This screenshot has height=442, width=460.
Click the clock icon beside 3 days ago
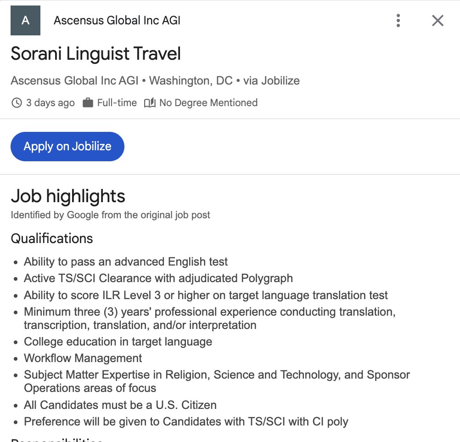(x=17, y=103)
